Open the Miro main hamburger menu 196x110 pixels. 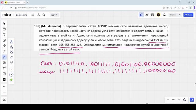coord(33,15)
